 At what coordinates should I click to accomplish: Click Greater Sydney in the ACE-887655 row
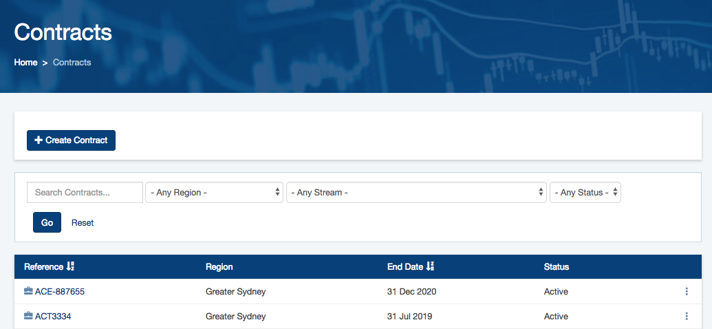pos(236,291)
